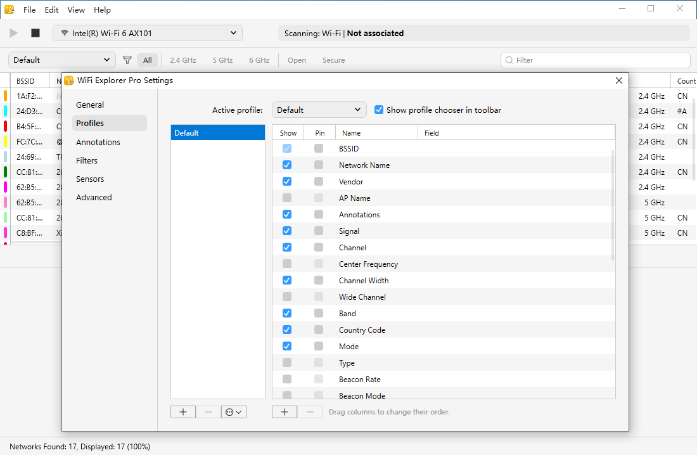Uncheck Show for Vendor column
Screen dimensions: 697x455
(287, 181)
